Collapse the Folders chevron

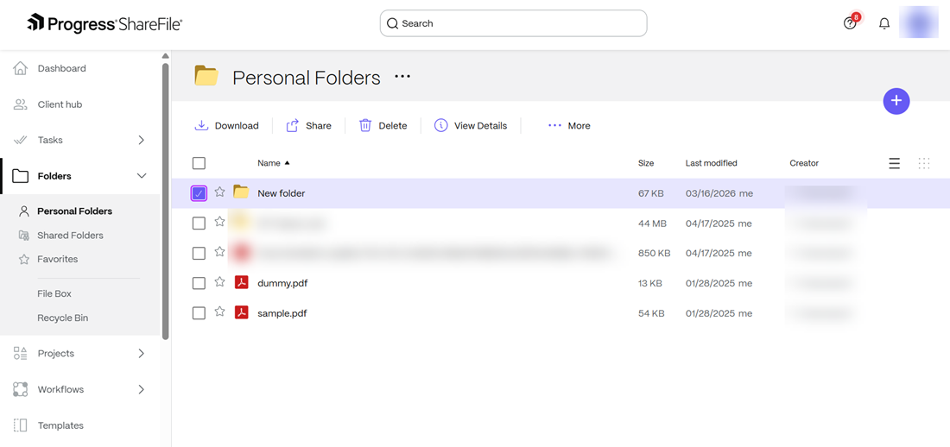[x=142, y=176]
